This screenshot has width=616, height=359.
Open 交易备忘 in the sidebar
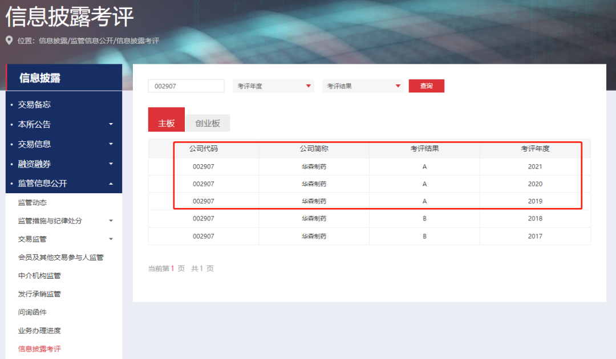point(34,105)
